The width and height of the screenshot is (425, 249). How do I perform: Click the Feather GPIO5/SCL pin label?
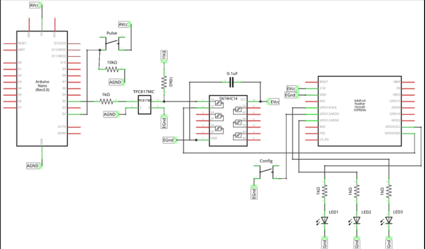tap(393, 127)
